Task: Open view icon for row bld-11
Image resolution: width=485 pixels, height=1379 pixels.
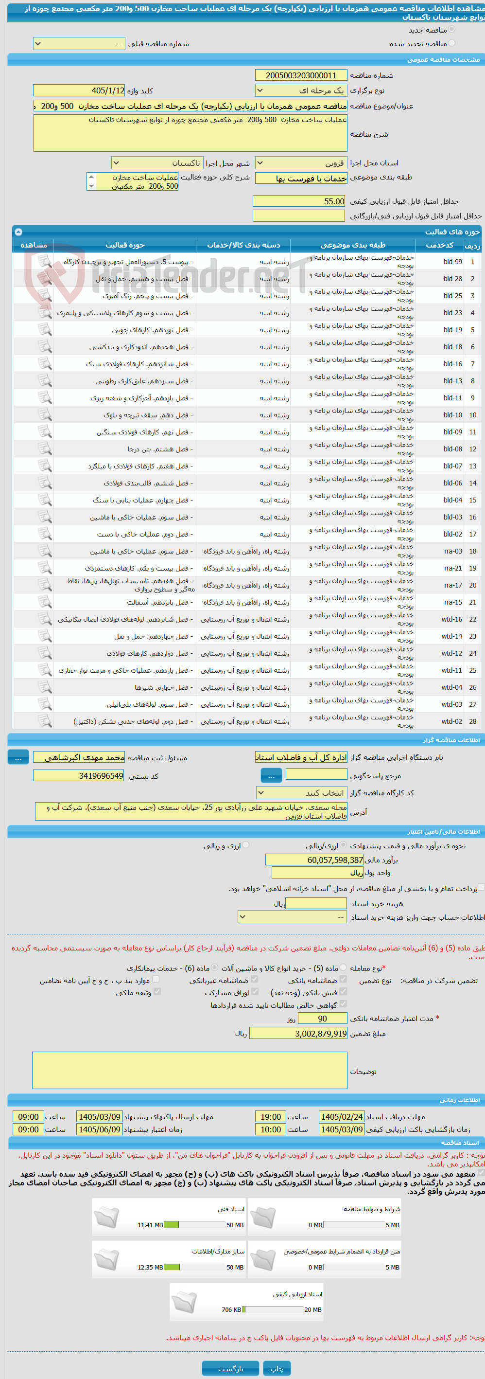Action: click(45, 398)
